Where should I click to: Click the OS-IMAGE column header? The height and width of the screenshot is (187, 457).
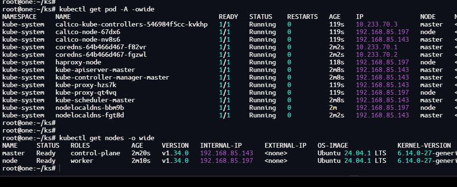[x=333, y=145]
